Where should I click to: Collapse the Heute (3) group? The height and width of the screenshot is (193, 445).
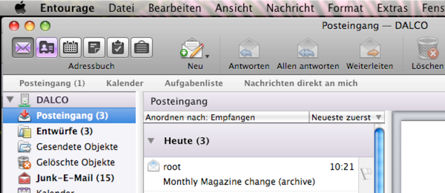[x=151, y=141]
